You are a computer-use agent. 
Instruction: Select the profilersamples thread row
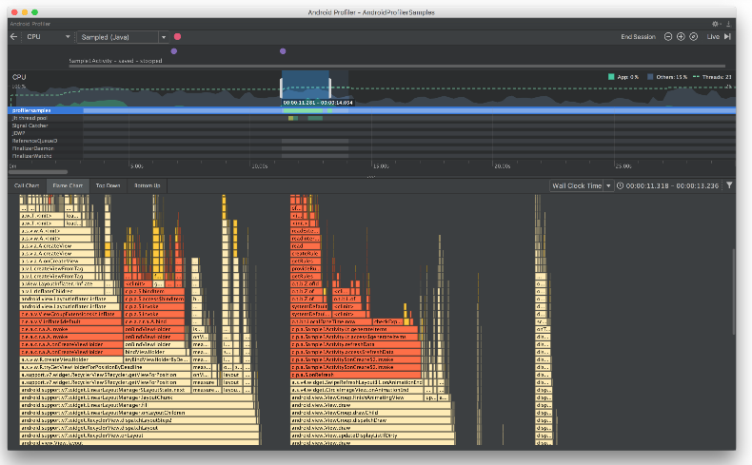coord(371,110)
